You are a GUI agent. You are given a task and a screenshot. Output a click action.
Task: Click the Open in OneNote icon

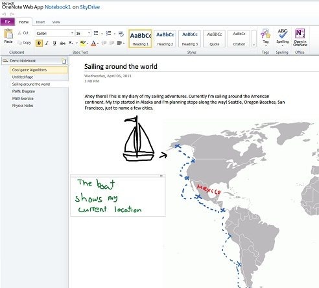(x=300, y=37)
